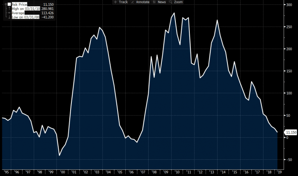The height and width of the screenshot is (176, 298).
Task: Click the '10 year label on time axis
Action: [x=178, y=171]
